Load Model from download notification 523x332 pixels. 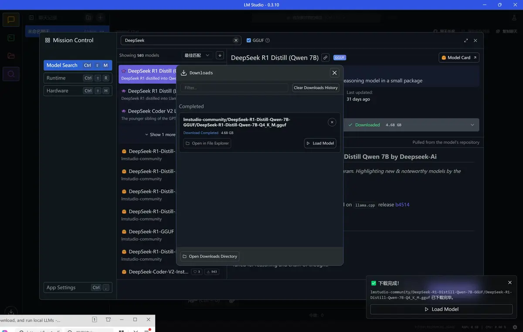441,309
